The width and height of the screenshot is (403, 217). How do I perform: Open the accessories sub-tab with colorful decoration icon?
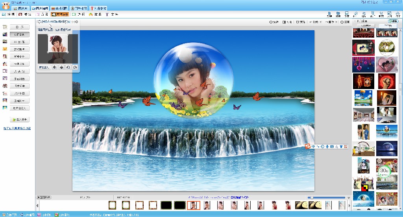(95, 15)
